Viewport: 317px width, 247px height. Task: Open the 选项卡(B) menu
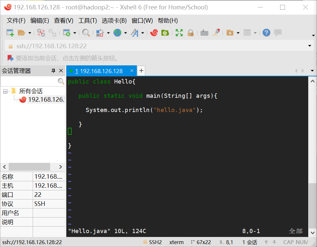coord(114,21)
